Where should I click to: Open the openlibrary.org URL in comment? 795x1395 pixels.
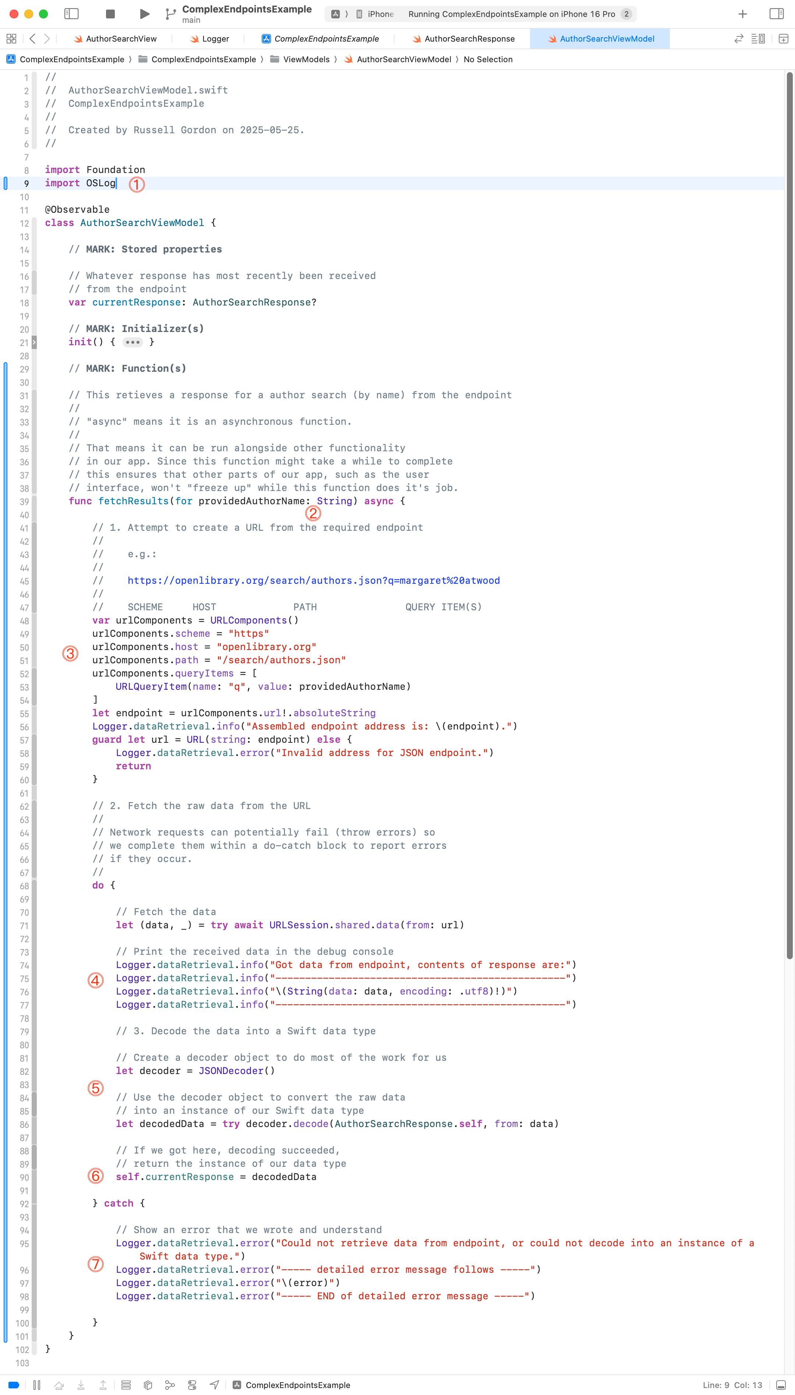314,580
